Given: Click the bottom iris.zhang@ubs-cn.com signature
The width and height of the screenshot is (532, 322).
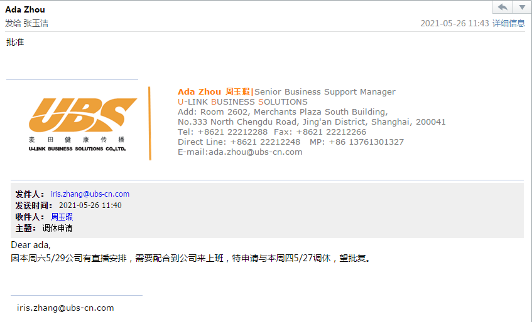Looking at the screenshot, I should (65, 308).
